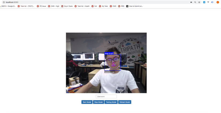221x113 pixels.
Task: Open the BGD13 - Google D... bookmark
Action: tap(8, 6)
